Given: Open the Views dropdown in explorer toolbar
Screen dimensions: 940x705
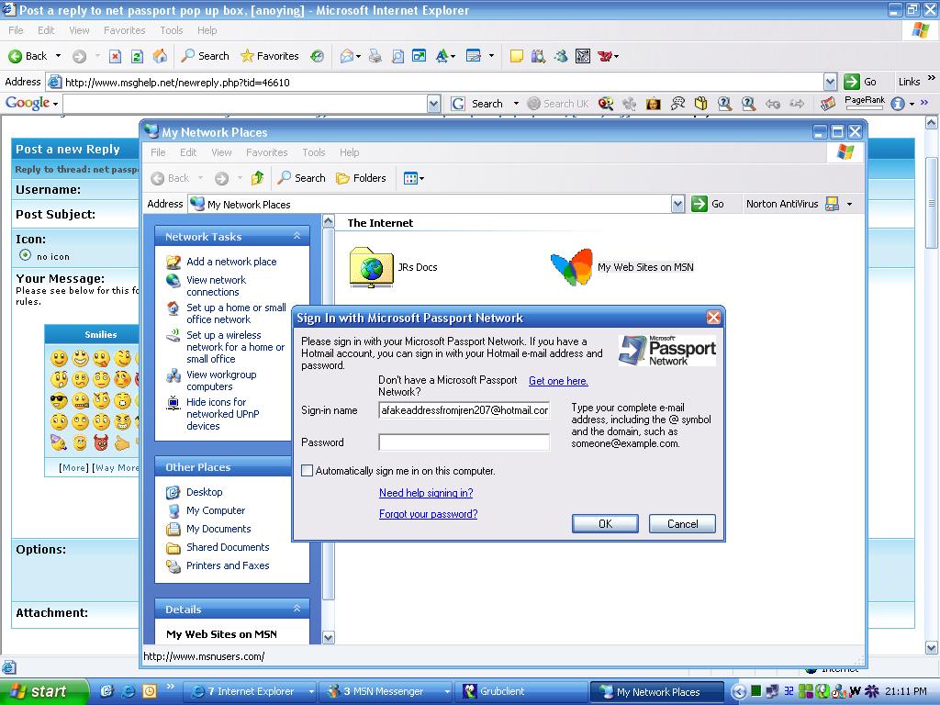Looking at the screenshot, I should (414, 178).
